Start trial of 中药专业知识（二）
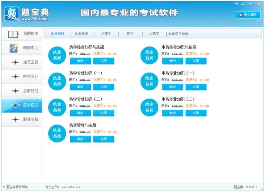This screenshot has width=265, height=192. coord(196,113)
